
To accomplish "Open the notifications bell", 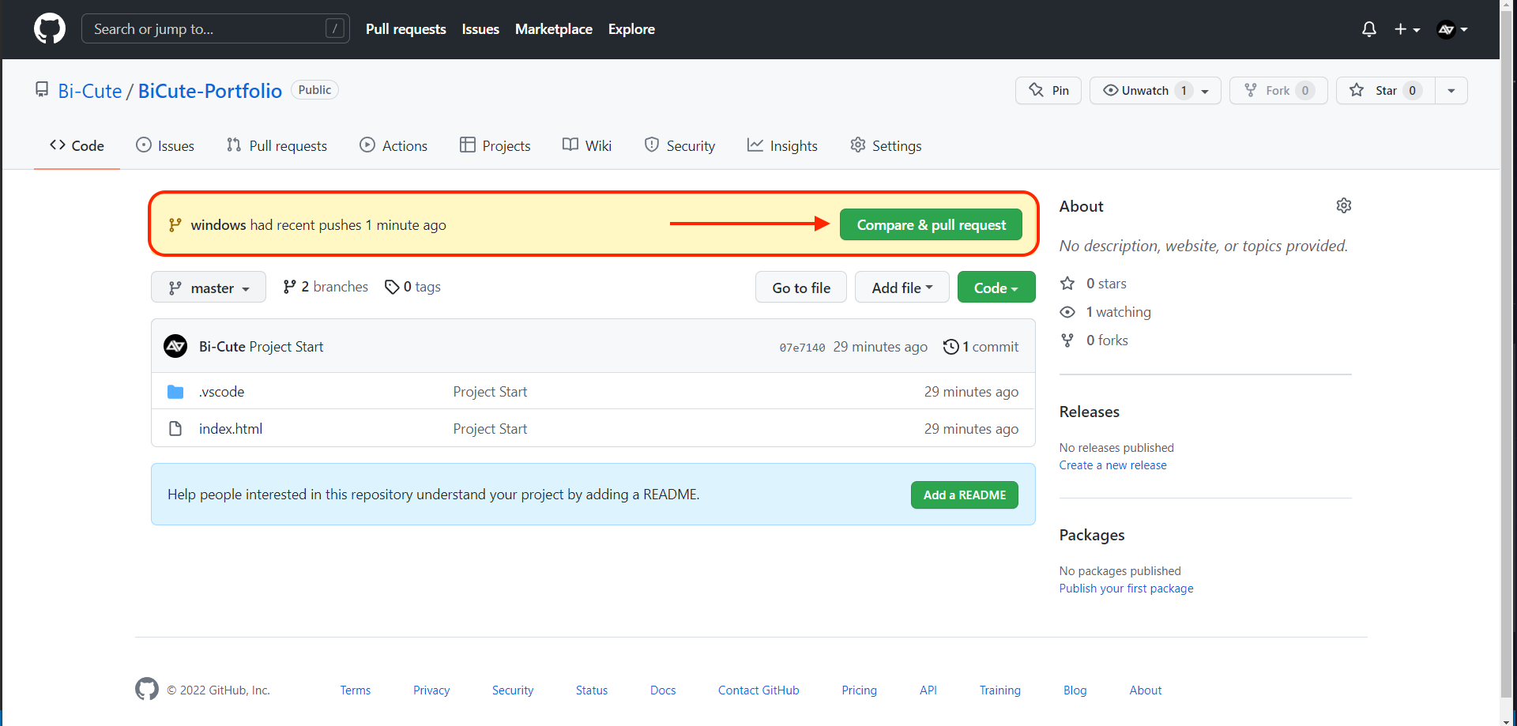I will (1369, 29).
